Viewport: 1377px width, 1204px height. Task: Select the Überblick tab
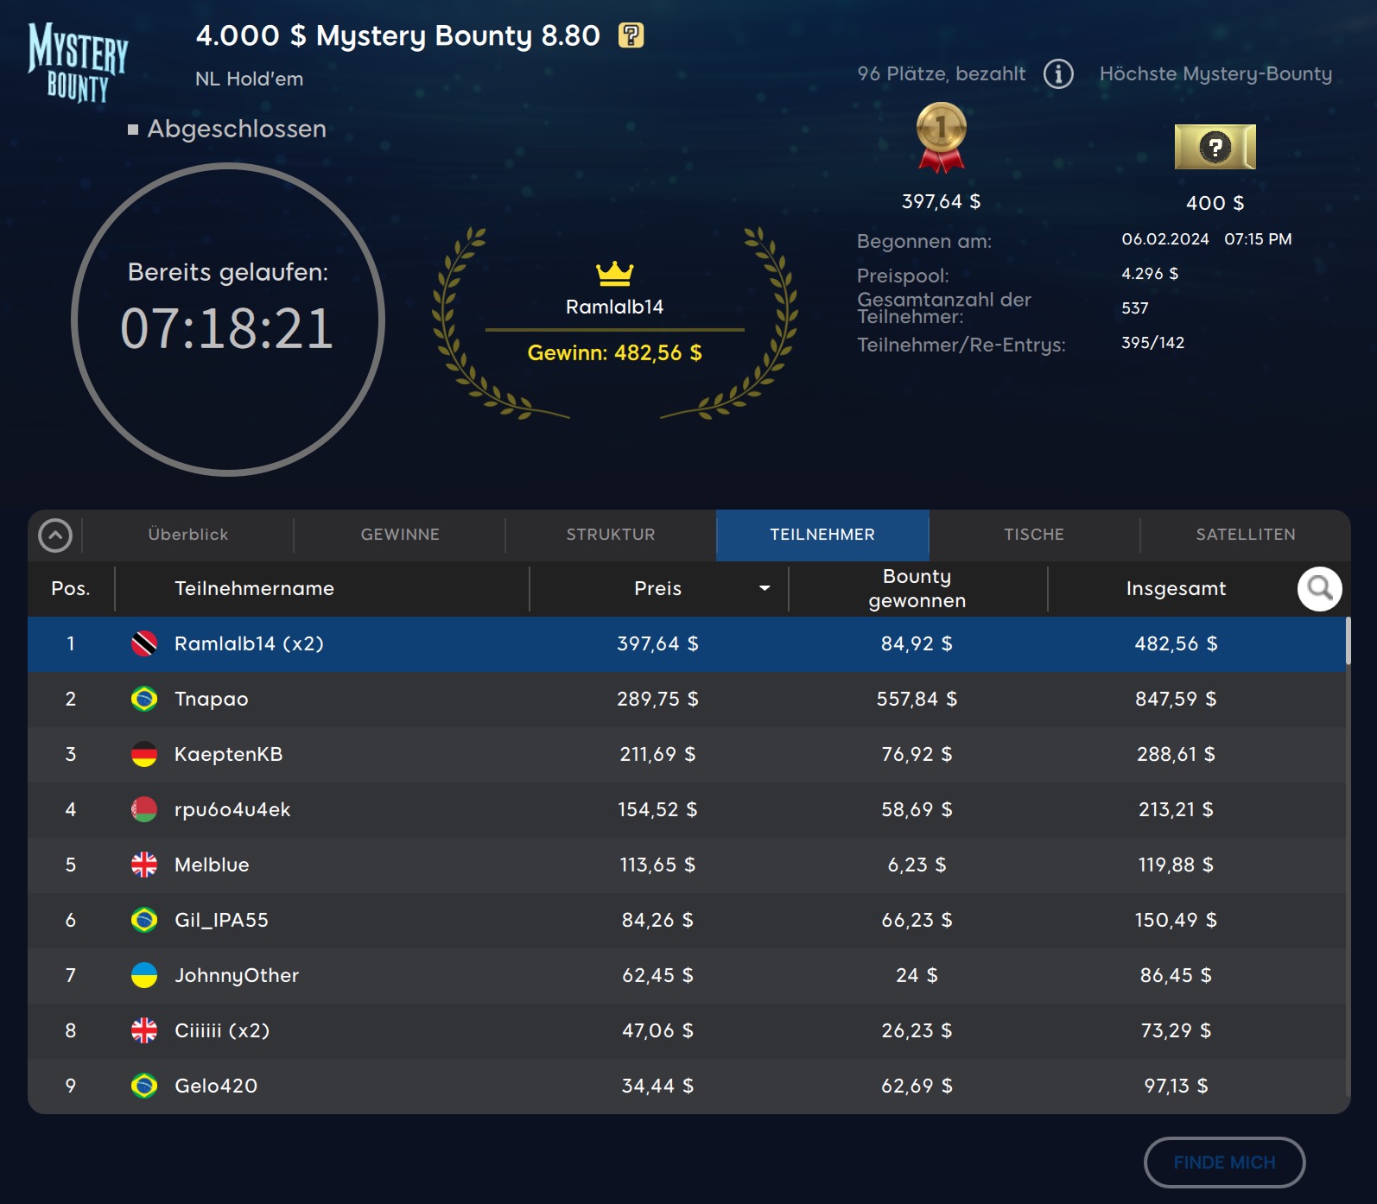(188, 535)
